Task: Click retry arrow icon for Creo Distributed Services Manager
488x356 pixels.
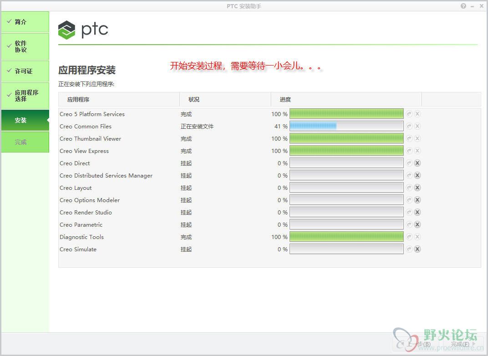Action: coord(409,176)
